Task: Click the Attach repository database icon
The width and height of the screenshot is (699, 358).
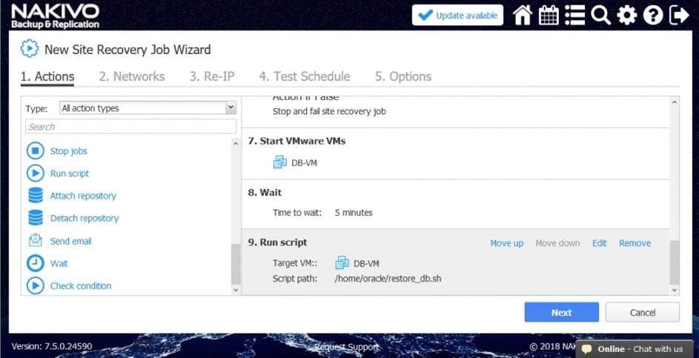Action: coord(36,196)
